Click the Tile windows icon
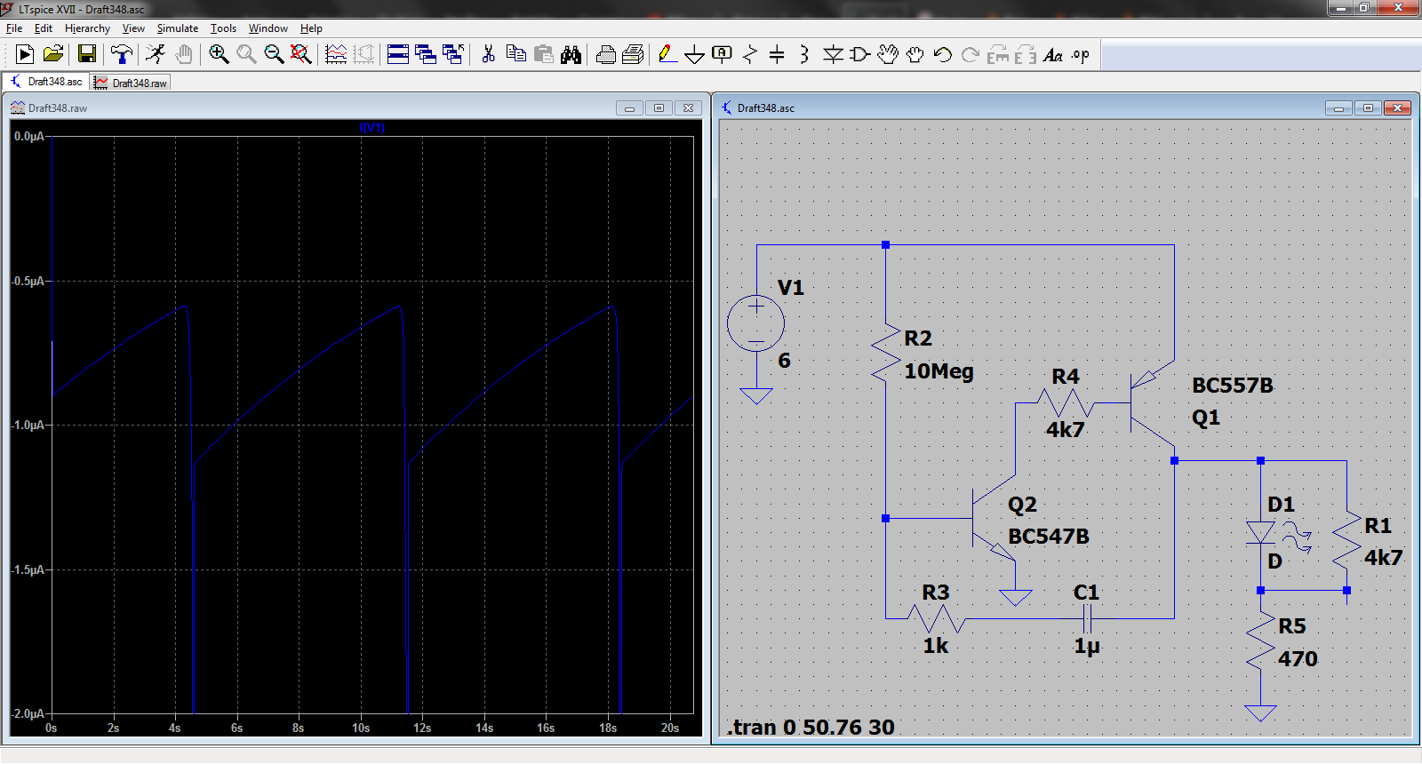 [398, 55]
